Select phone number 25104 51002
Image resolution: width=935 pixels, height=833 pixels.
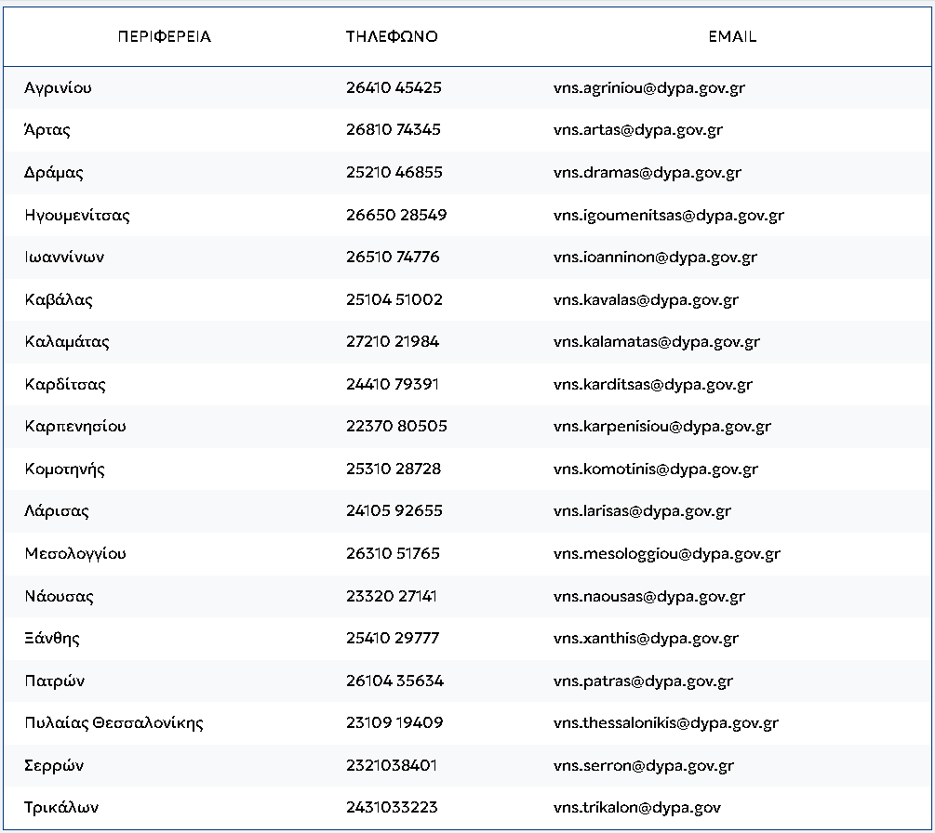[x=394, y=299]
